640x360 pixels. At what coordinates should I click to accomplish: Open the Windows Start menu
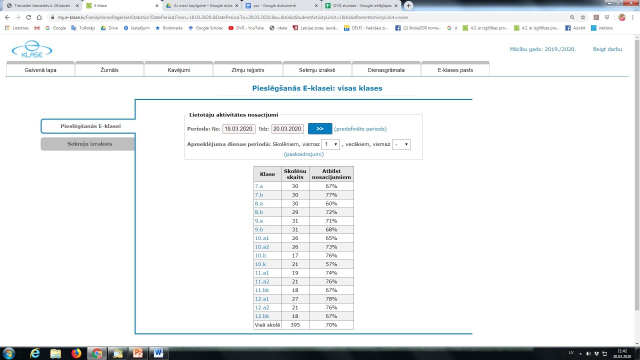point(8,353)
